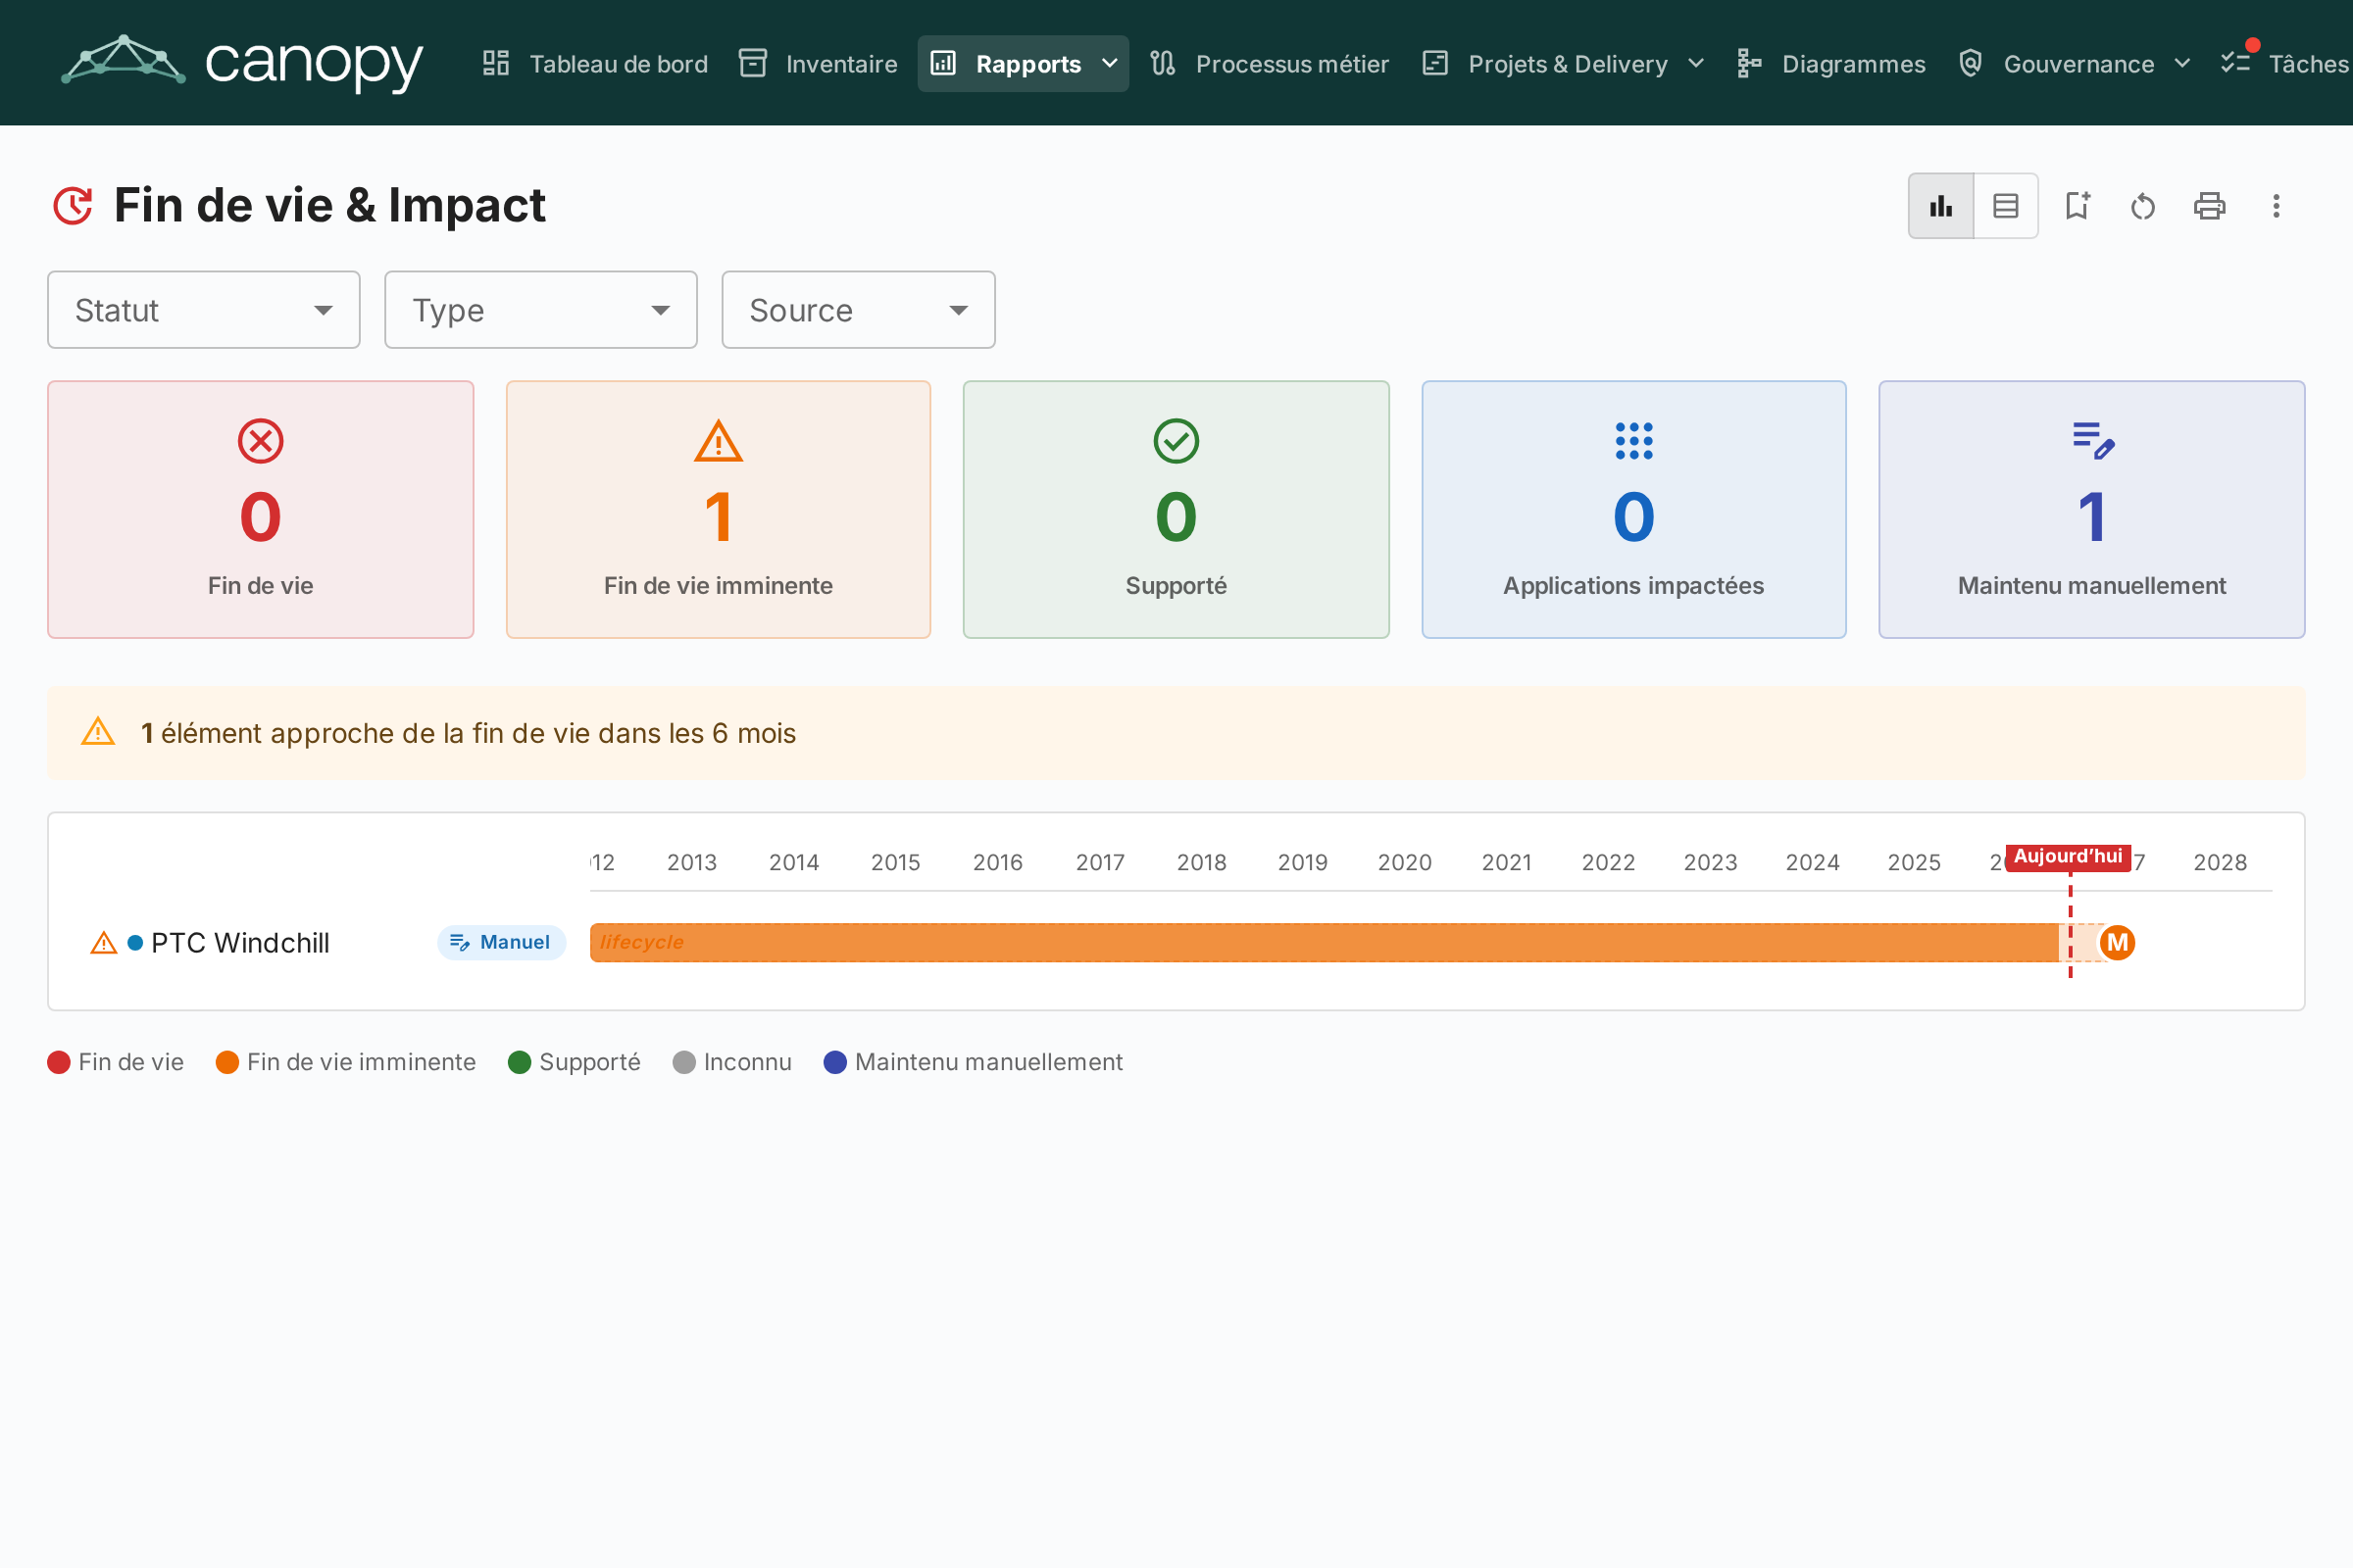Open Processus métier
Image resolution: width=2353 pixels, height=1568 pixels.
(1269, 64)
